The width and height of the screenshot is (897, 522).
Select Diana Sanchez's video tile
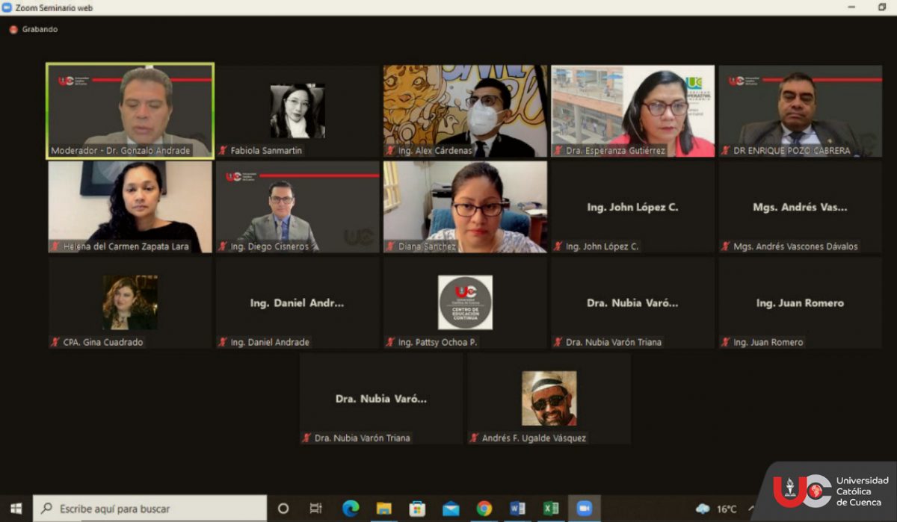click(x=465, y=207)
